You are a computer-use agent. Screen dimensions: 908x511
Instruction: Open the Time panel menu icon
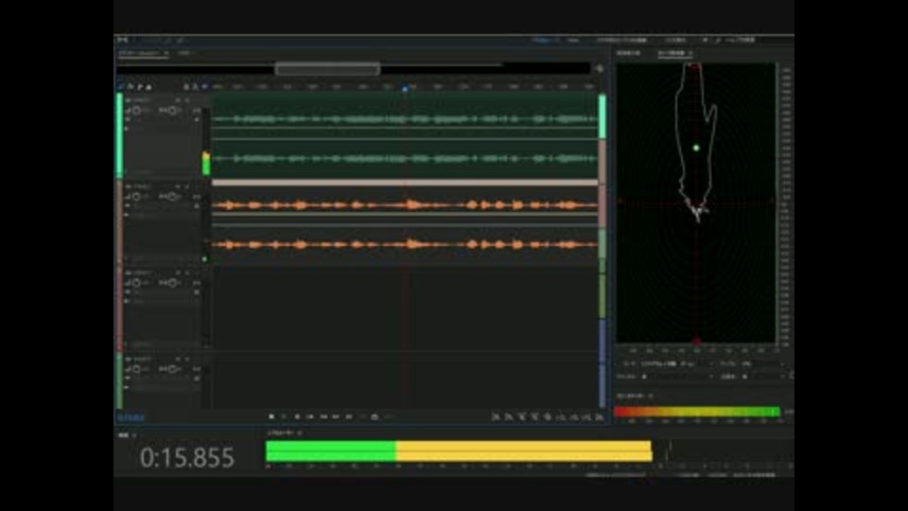(135, 435)
